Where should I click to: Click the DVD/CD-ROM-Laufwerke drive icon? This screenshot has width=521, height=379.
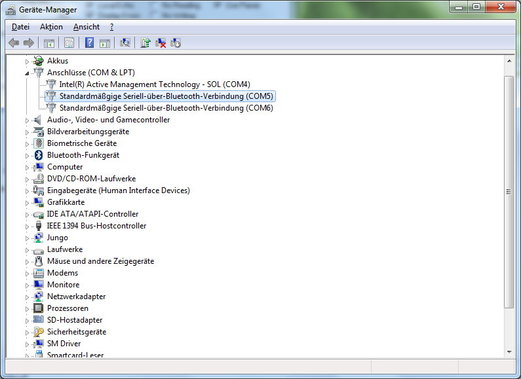39,179
